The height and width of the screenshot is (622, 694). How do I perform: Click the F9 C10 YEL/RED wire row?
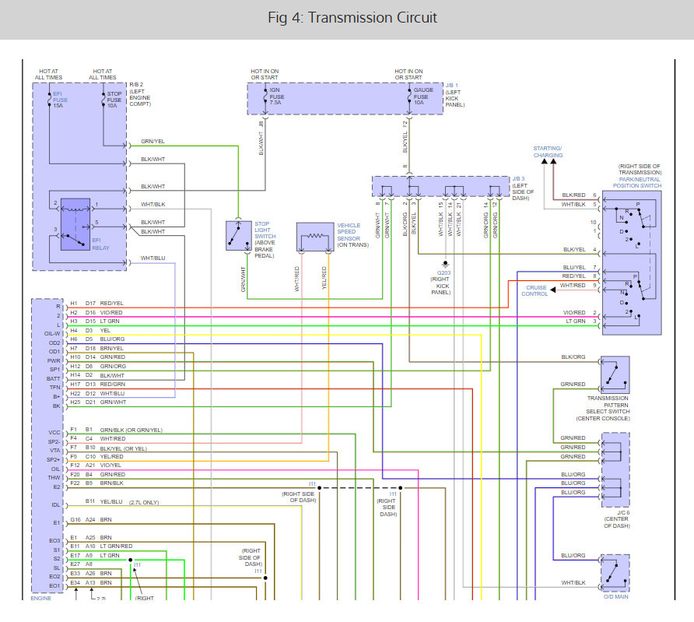click(x=97, y=456)
